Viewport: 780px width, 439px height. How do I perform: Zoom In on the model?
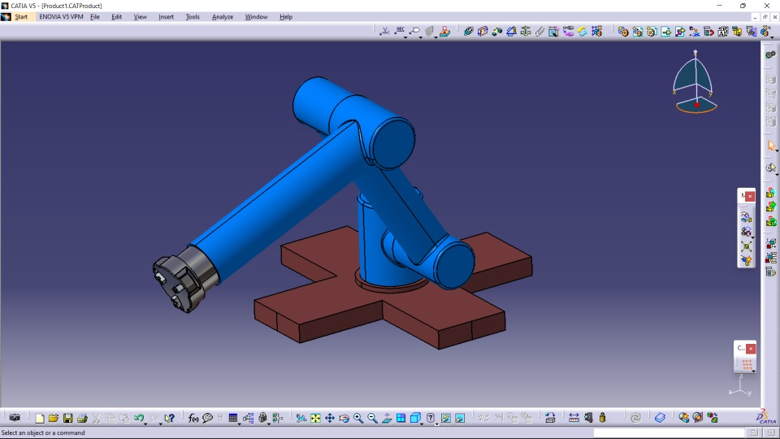click(358, 418)
